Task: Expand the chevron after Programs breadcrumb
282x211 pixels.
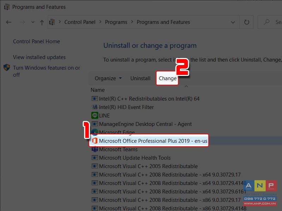Action: tap(132, 22)
